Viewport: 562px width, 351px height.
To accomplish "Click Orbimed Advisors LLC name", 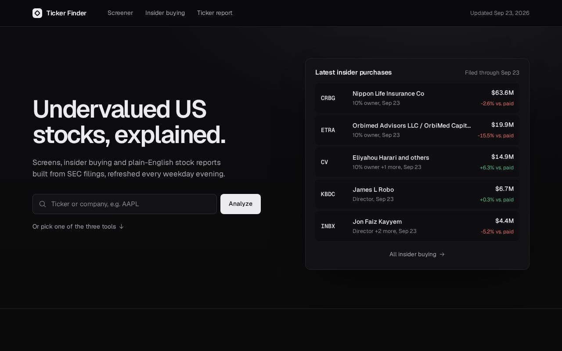I will [412, 125].
